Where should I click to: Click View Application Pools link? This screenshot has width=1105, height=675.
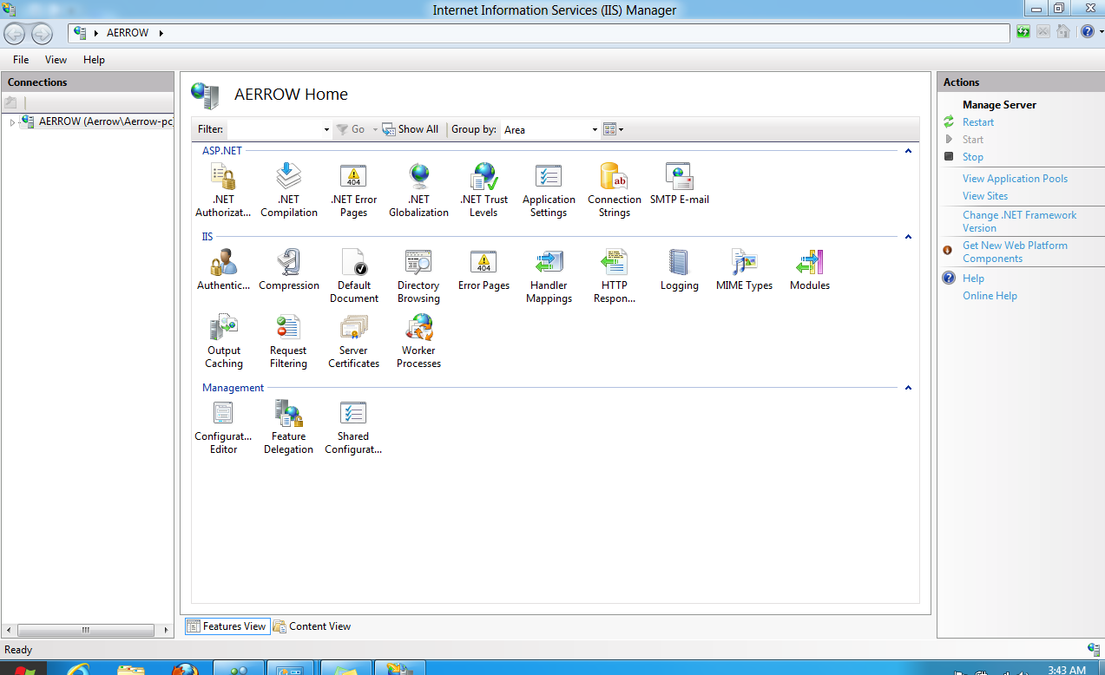(x=1015, y=179)
